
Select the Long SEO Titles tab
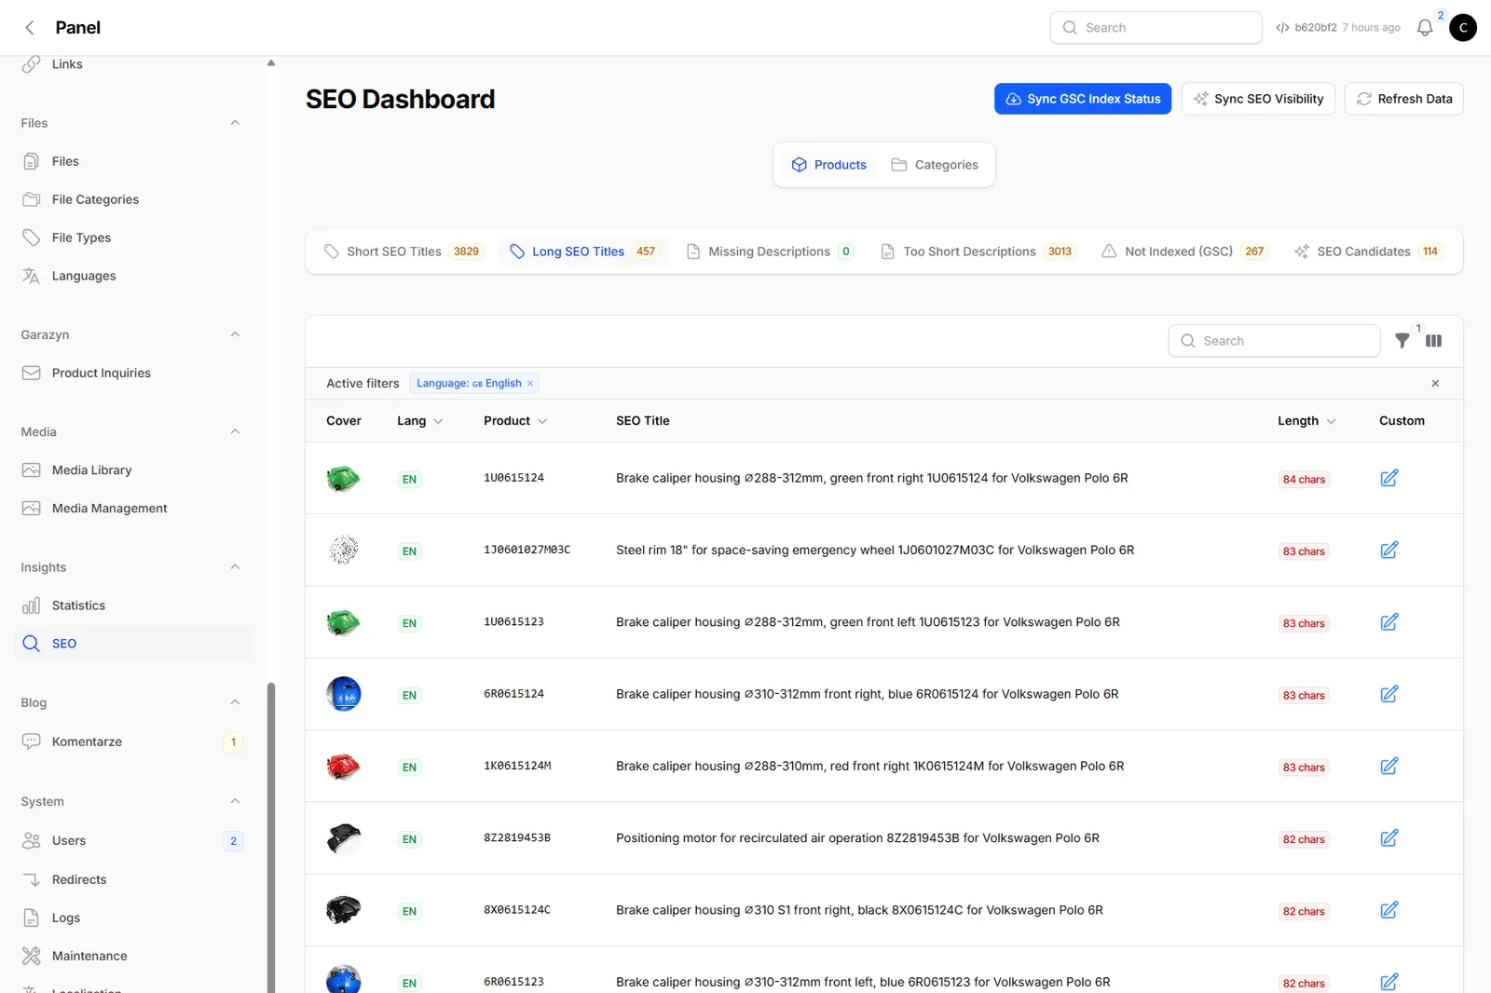[x=584, y=252]
